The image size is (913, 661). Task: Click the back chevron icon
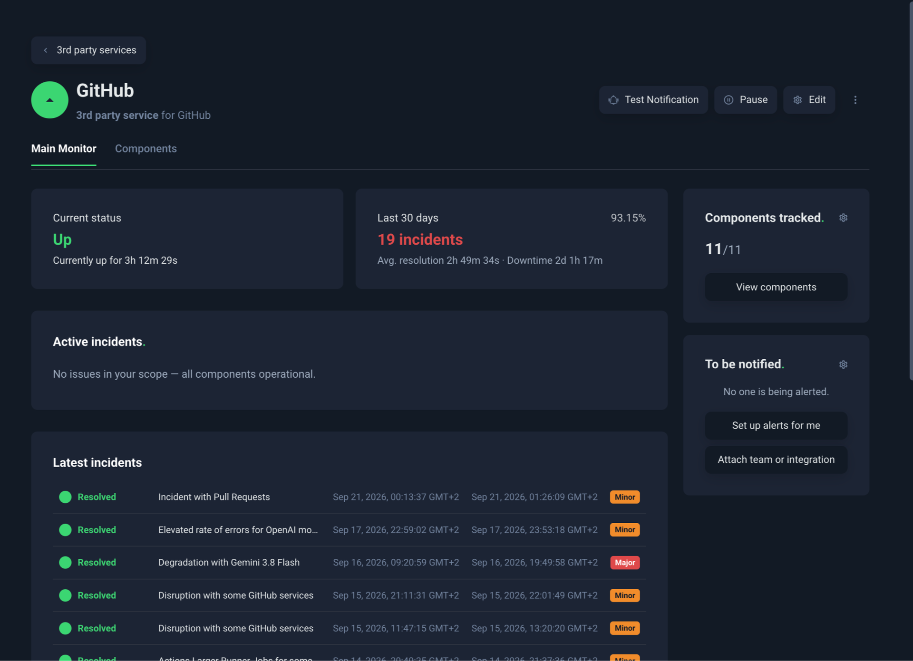tap(46, 50)
